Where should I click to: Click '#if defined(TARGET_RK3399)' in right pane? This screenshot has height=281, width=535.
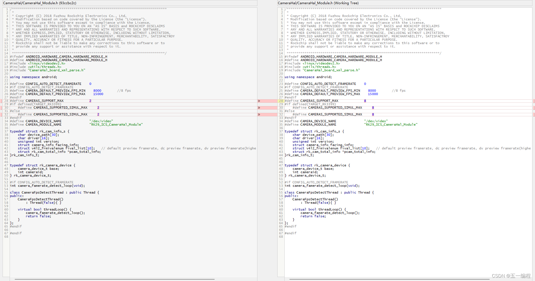click(x=310, y=104)
